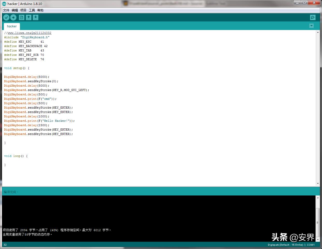Click editor scrollbar up arrow
This screenshot has width=322, height=249.
pyautogui.click(x=318, y=33)
